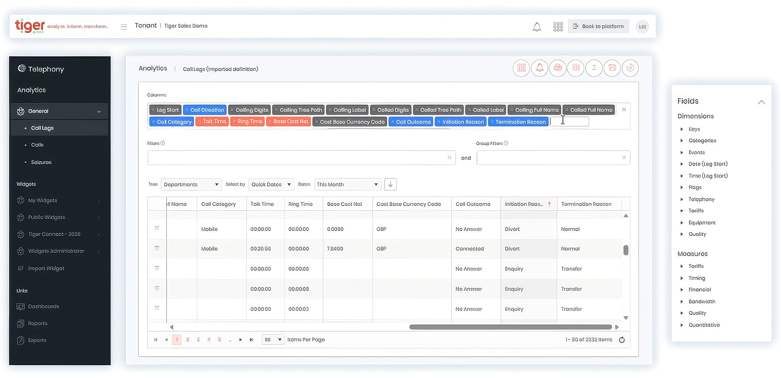Viewport: 781px width, 378px height.
Task: Go to the next page arrow
Action: point(240,340)
